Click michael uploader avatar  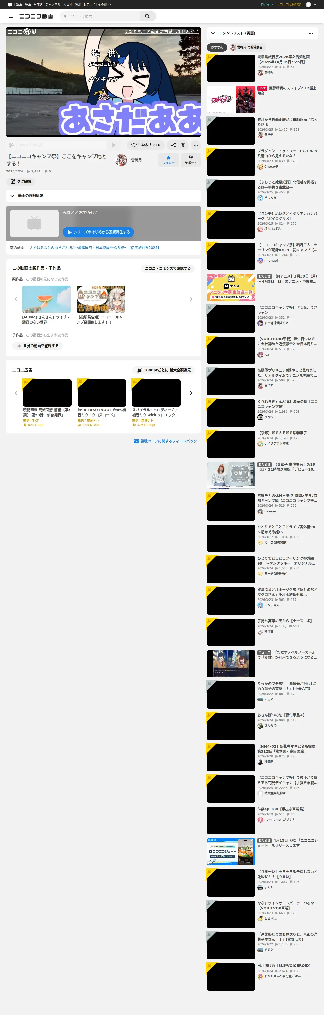[x=260, y=261]
